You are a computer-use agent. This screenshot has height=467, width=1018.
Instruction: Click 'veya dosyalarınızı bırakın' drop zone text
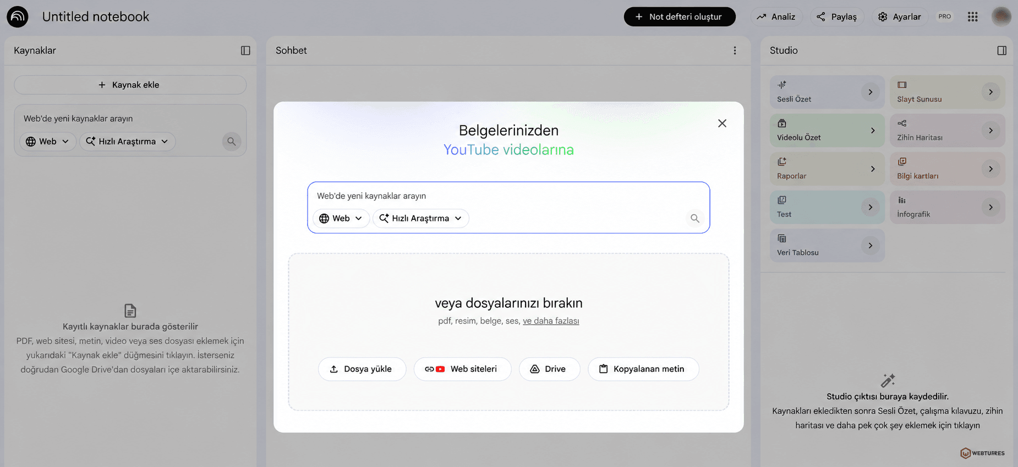pos(508,303)
